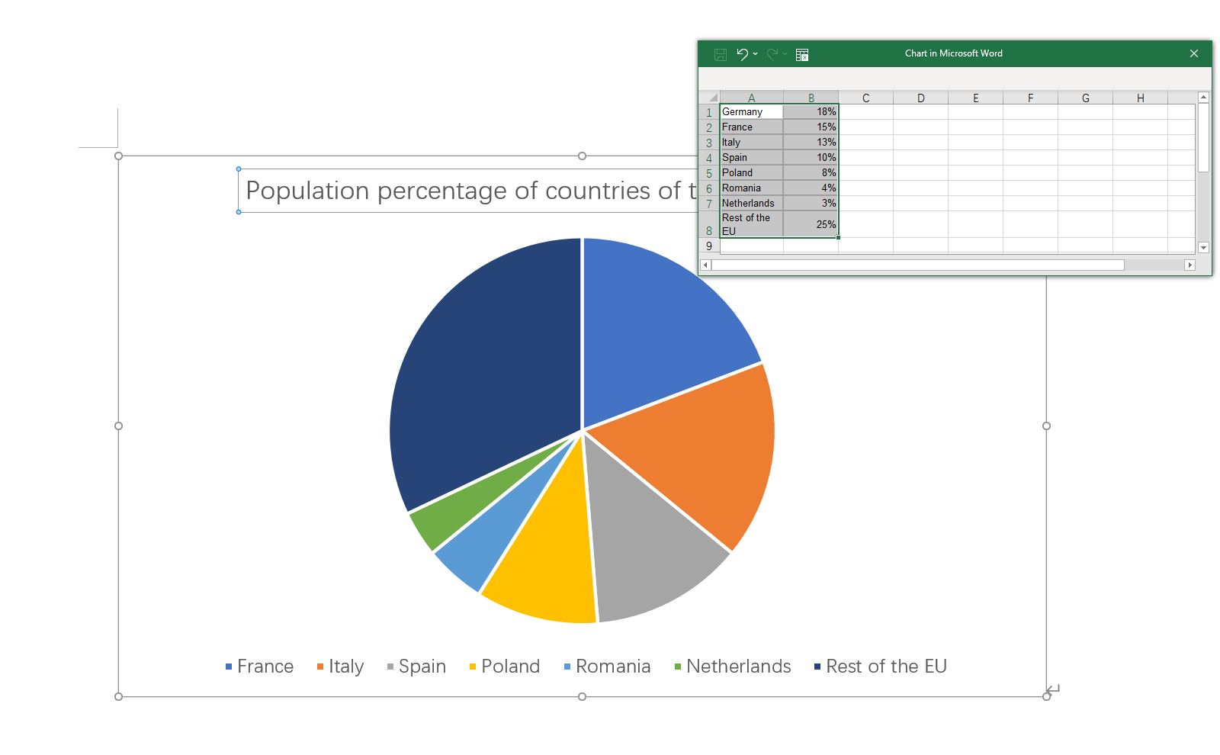The width and height of the screenshot is (1220, 755).
Task: Select column B header
Action: tap(811, 98)
